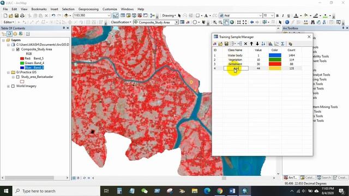
Task: Click the Find binoculars icon
Action: point(312,22)
